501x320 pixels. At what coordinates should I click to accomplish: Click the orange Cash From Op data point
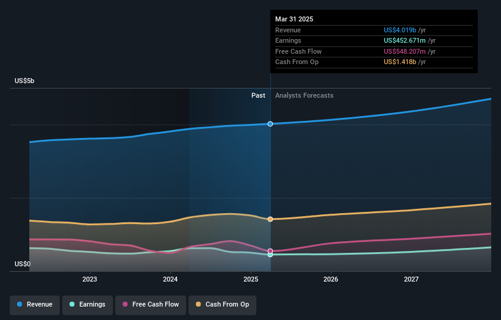click(270, 219)
